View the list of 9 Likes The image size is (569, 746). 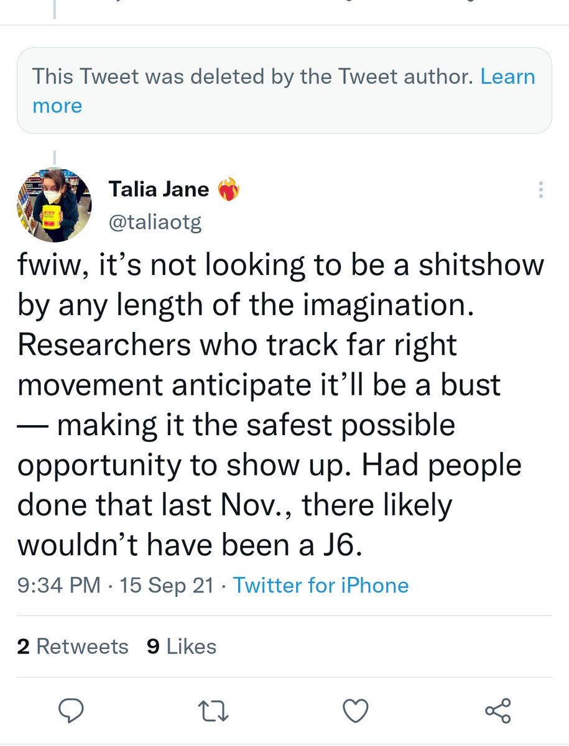click(182, 647)
